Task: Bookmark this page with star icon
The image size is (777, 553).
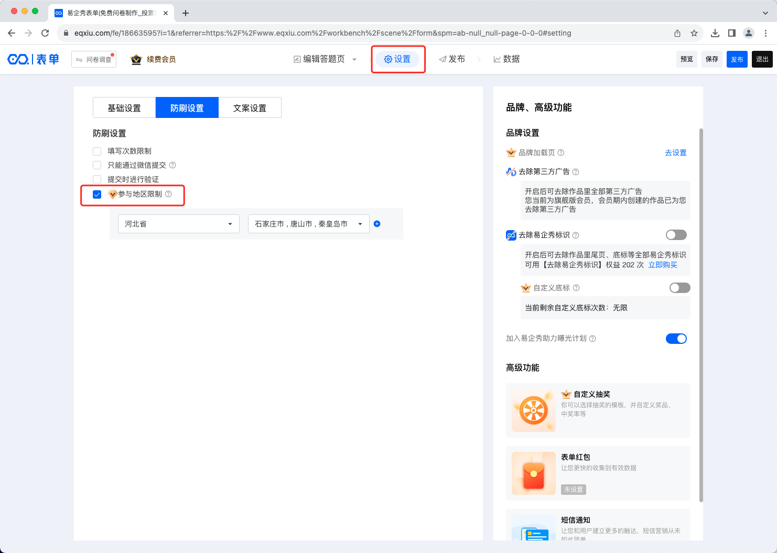Action: pyautogui.click(x=694, y=33)
